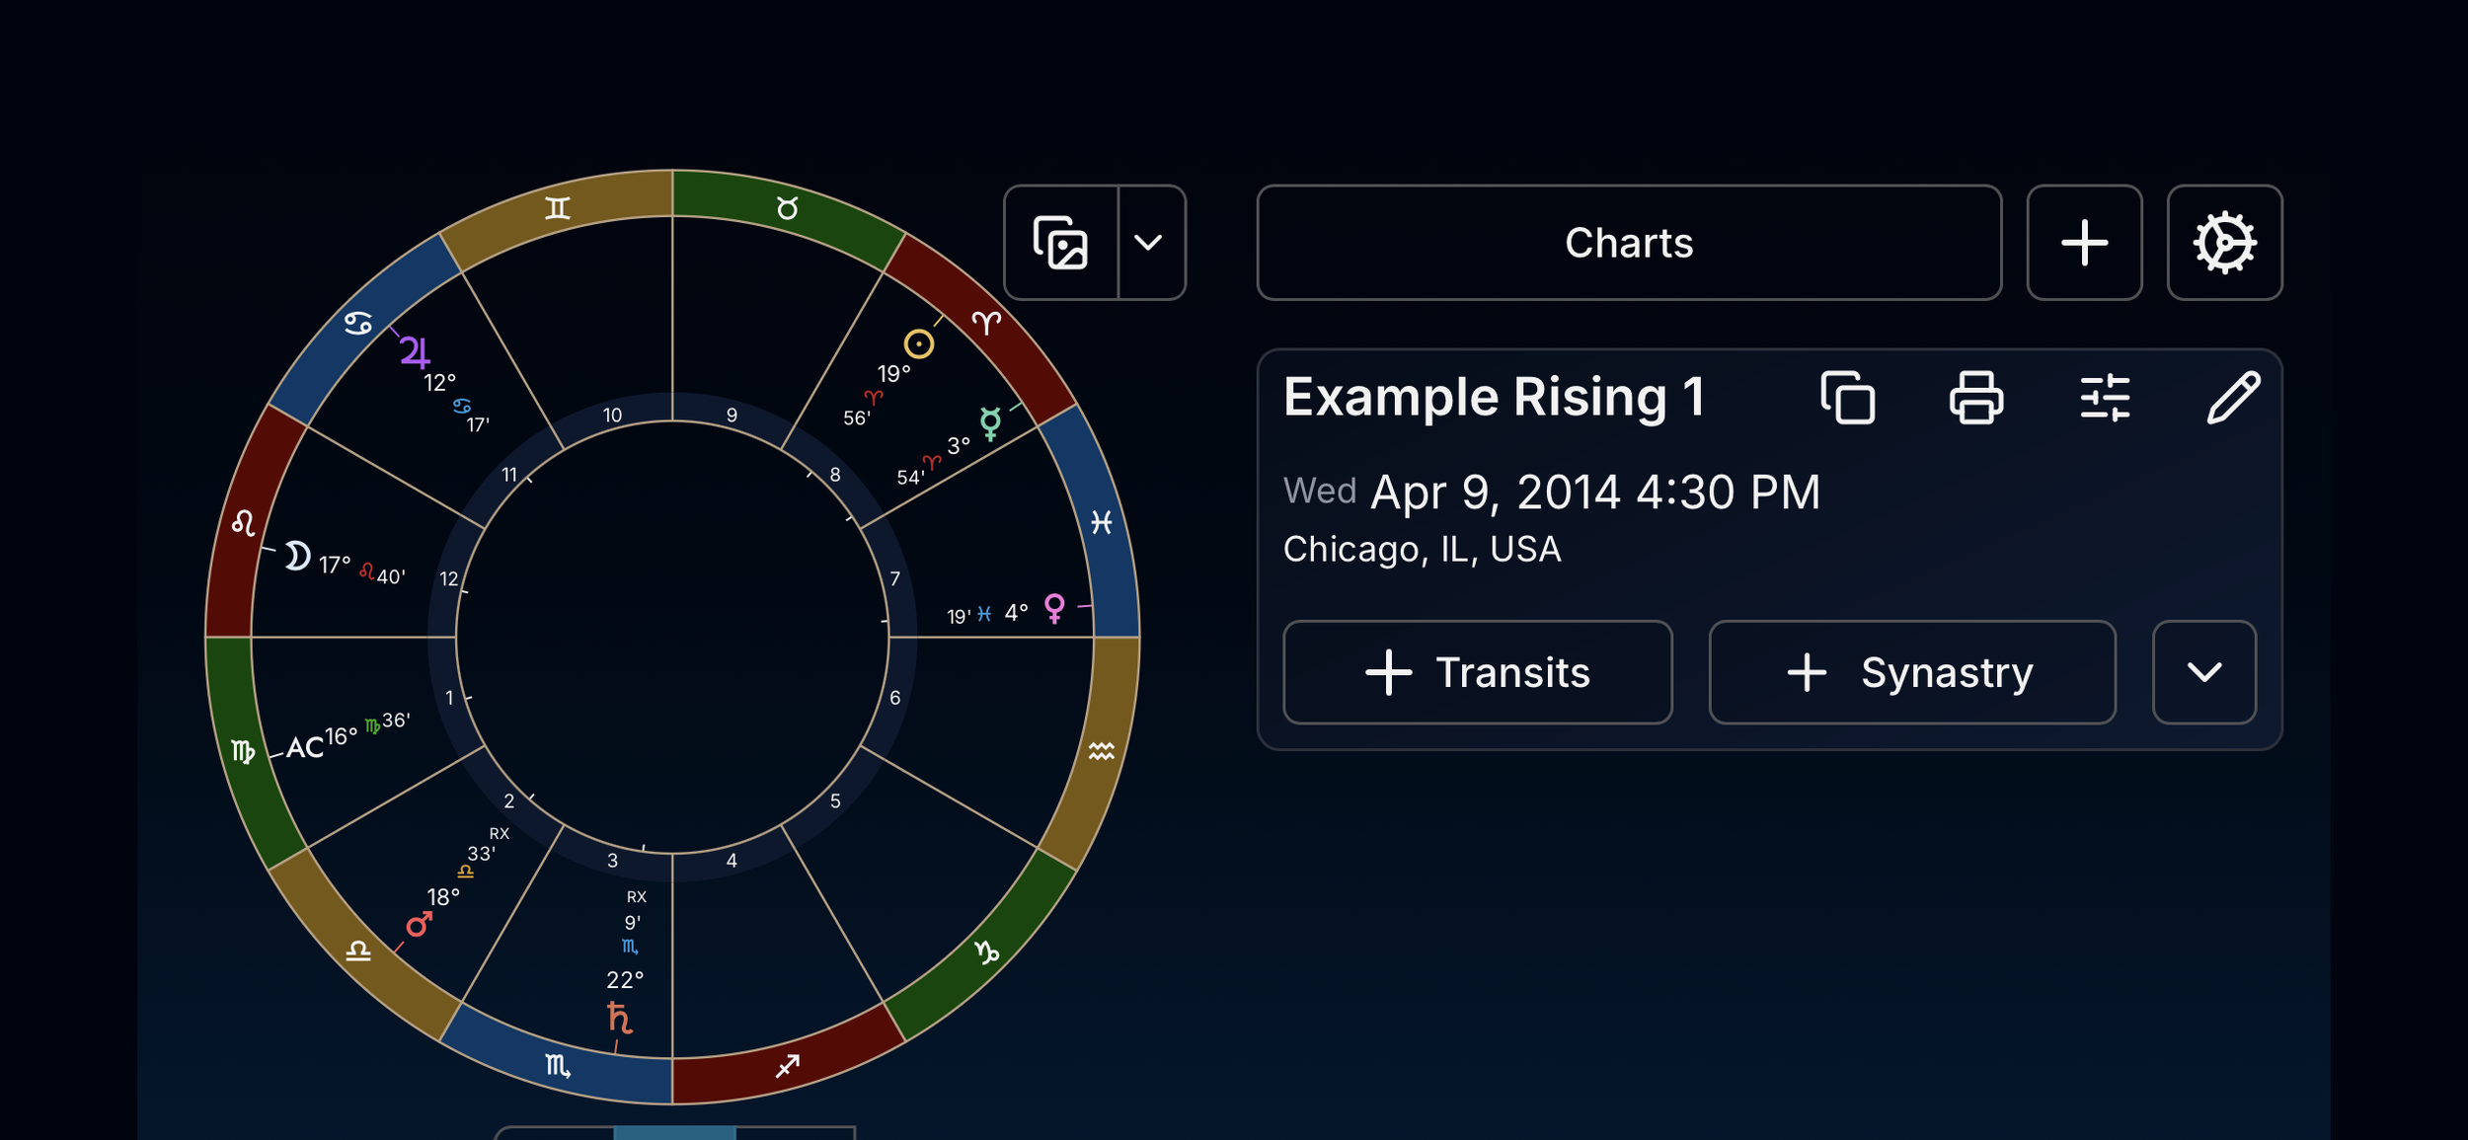This screenshot has width=2468, height=1140.
Task: Click the Aquarius sign on the wheel
Action: pos(1102,752)
